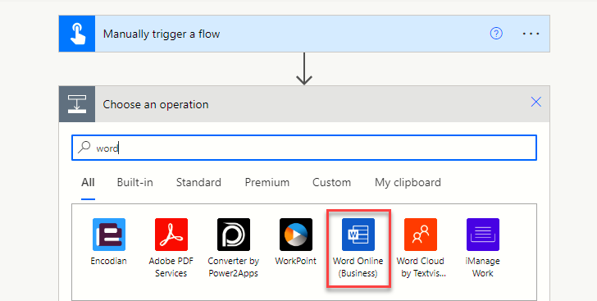Screen dimensions: 597x301
Task: Open the Standard connectors tab
Action: (198, 183)
